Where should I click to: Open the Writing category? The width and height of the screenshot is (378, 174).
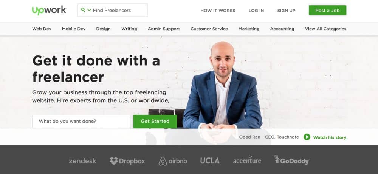(x=129, y=29)
